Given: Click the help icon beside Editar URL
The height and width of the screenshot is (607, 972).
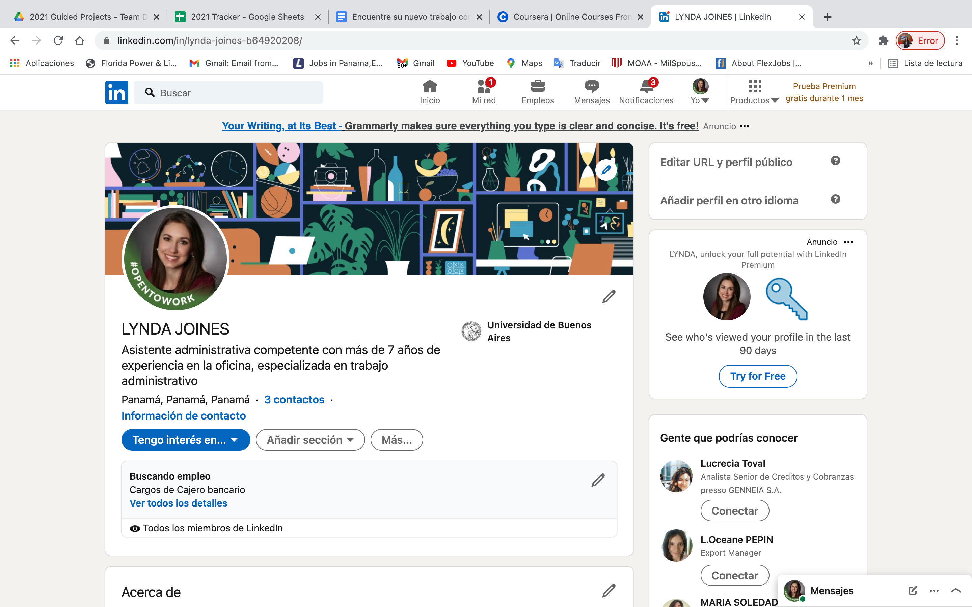Looking at the screenshot, I should (835, 161).
